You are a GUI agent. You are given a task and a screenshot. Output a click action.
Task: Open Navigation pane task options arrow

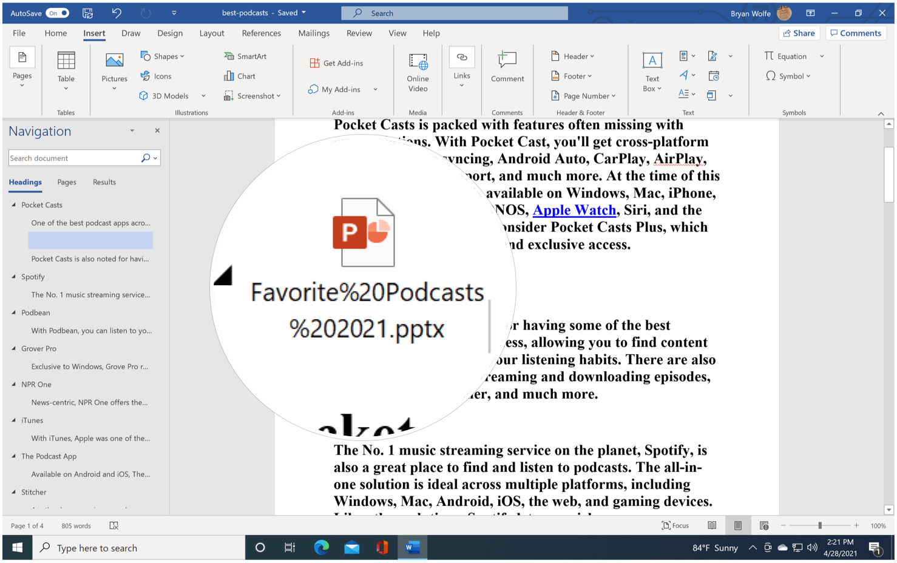[132, 130]
